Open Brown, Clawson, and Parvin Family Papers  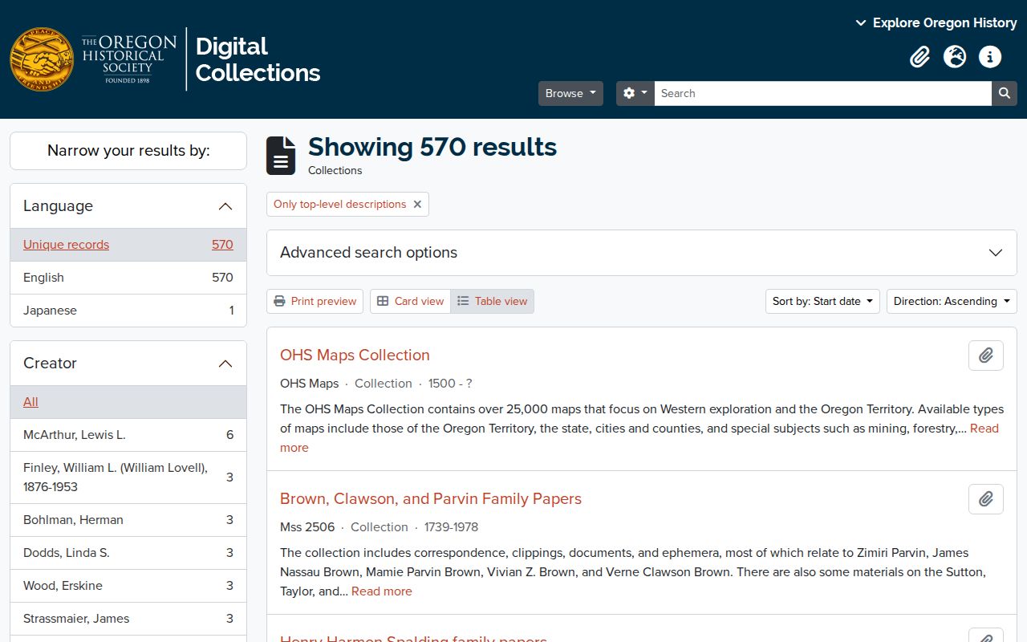[x=431, y=499]
